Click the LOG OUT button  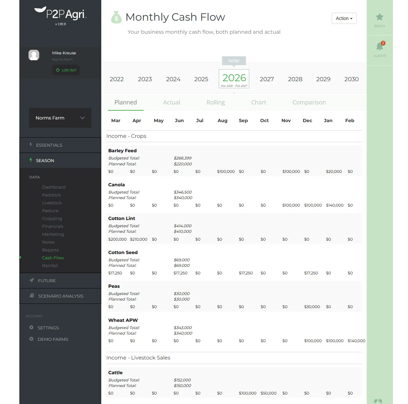(66, 70)
